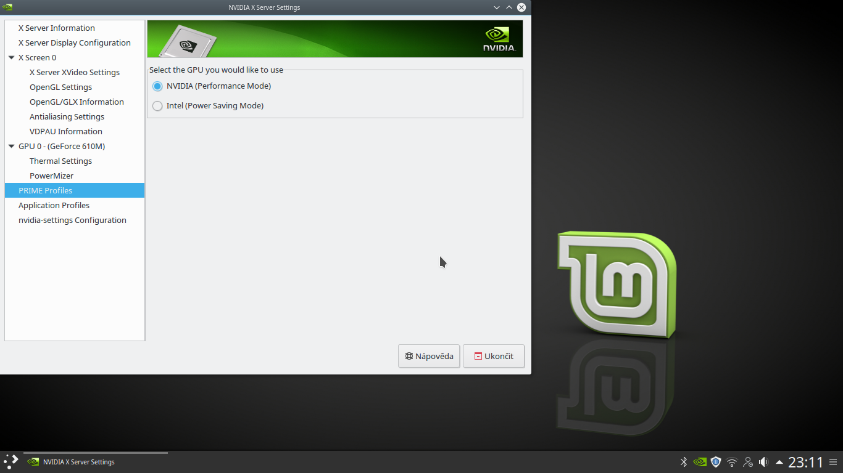
Task: Select NVIDIA (Performance Mode) radio button
Action: click(x=157, y=86)
